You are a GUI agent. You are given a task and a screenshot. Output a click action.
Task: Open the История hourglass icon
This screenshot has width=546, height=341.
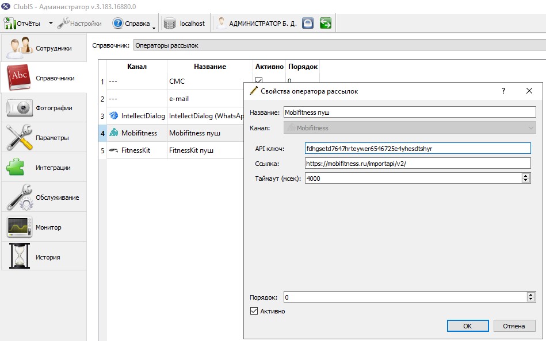(x=19, y=257)
